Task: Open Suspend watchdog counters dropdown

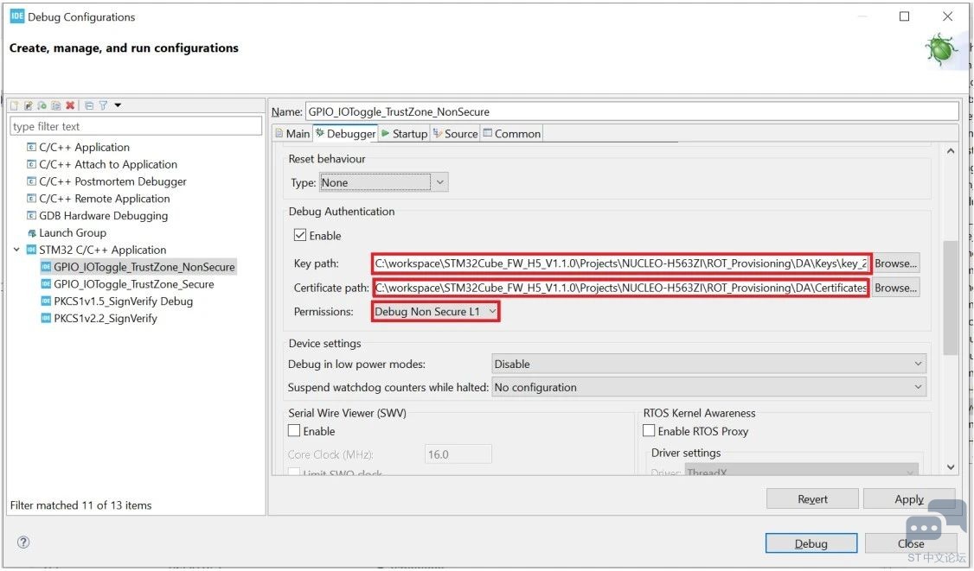Action: tap(708, 387)
